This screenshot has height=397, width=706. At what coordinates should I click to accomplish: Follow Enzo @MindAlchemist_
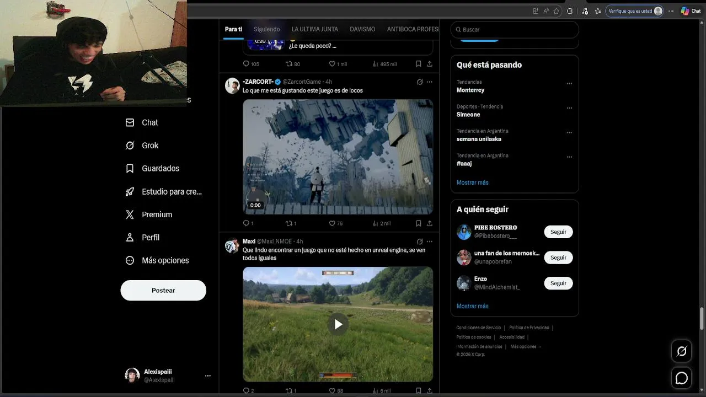click(x=558, y=283)
